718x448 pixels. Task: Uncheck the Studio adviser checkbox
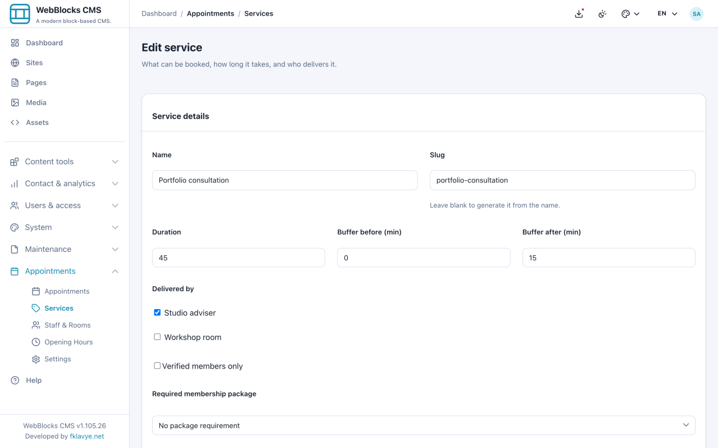click(x=157, y=312)
